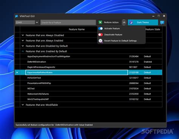Collapse the Perform Action split arrow
The image size is (179, 139).
(124, 22)
